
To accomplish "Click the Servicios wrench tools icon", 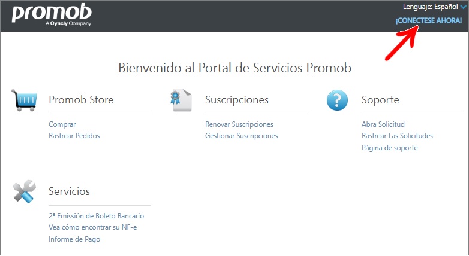I will (x=25, y=191).
